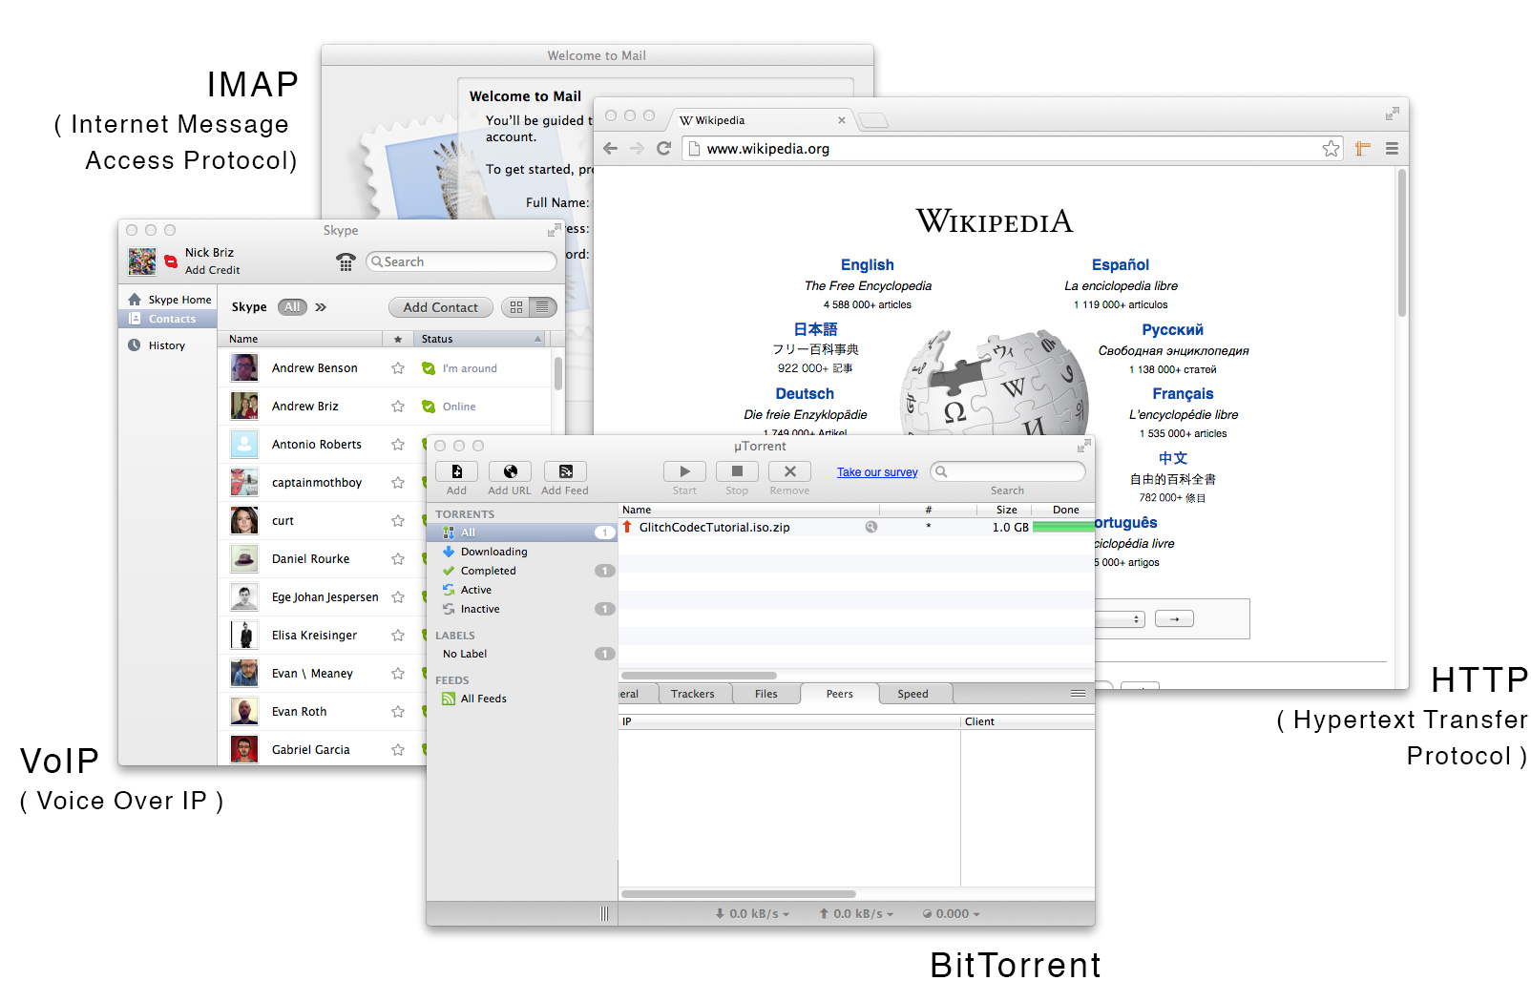
Task: Click Add Credit under Nick Briz
Action: (212, 270)
